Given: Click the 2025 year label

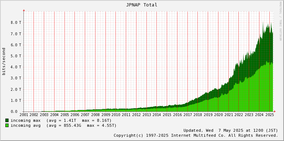Looking at the screenshot, I should (x=269, y=115).
